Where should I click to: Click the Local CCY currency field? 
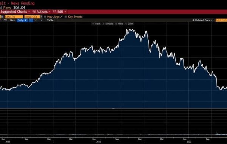32,17
